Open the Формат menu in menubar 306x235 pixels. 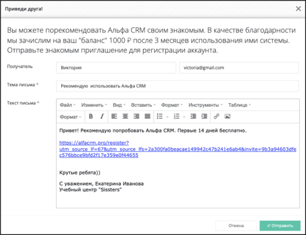pyautogui.click(x=172, y=105)
